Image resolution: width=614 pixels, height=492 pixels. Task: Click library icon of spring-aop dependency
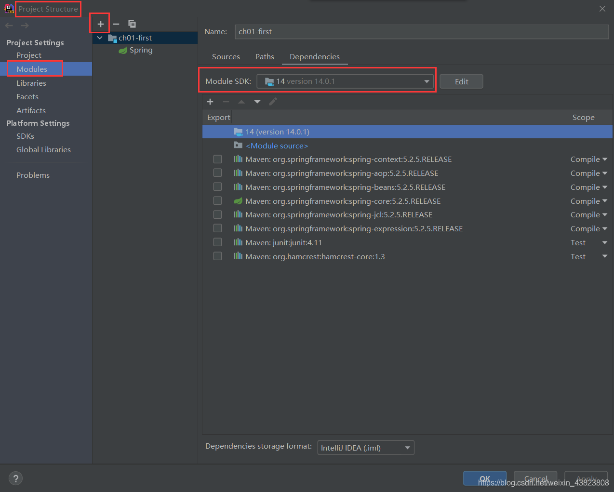coord(238,173)
